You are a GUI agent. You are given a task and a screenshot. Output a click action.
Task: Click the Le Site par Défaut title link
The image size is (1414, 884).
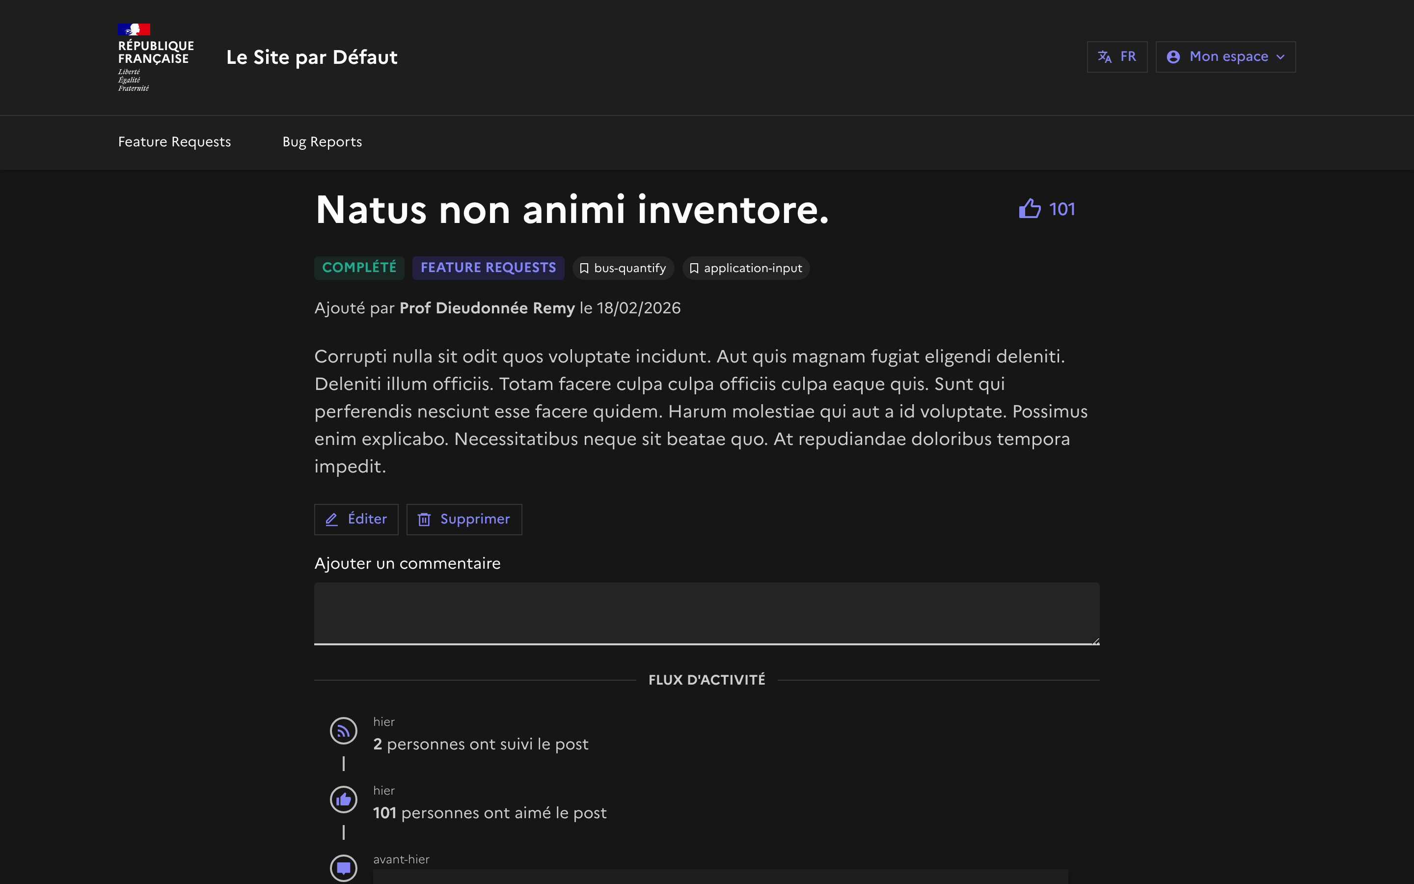311,57
